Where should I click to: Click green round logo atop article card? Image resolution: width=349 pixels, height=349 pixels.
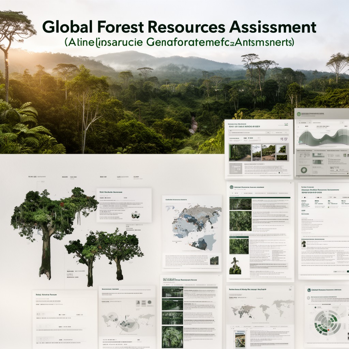[x=231, y=187]
